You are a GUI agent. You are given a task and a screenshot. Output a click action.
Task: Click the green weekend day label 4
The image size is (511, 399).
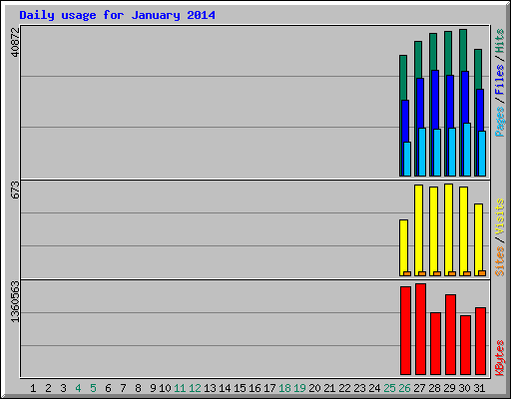78,388
